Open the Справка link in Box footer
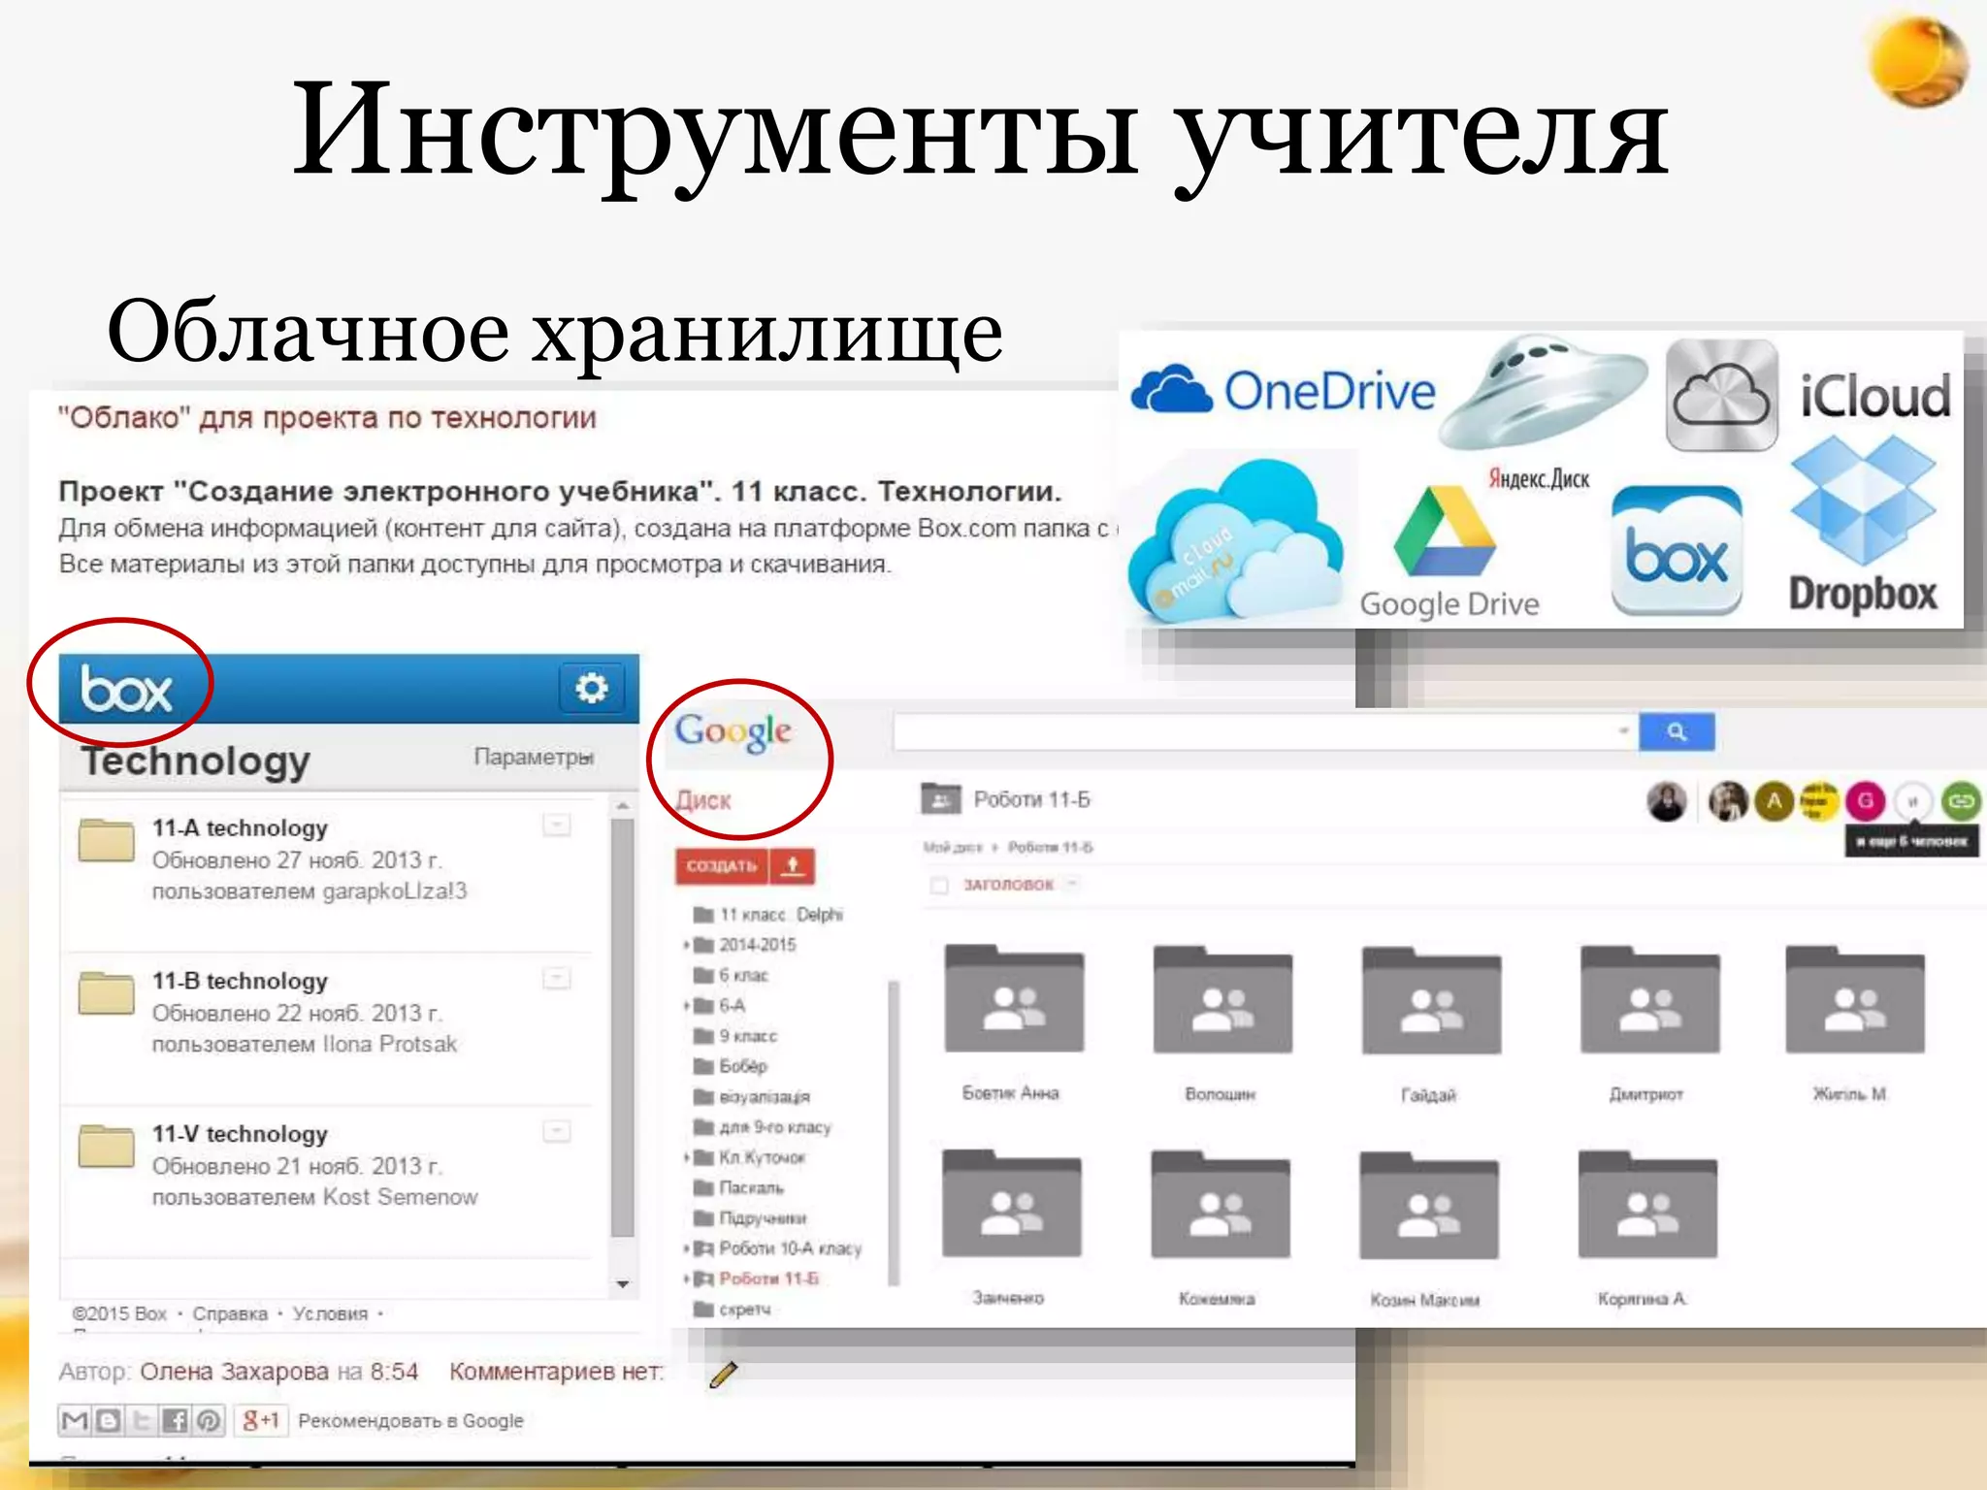The height and width of the screenshot is (1490, 1987). (x=230, y=1313)
